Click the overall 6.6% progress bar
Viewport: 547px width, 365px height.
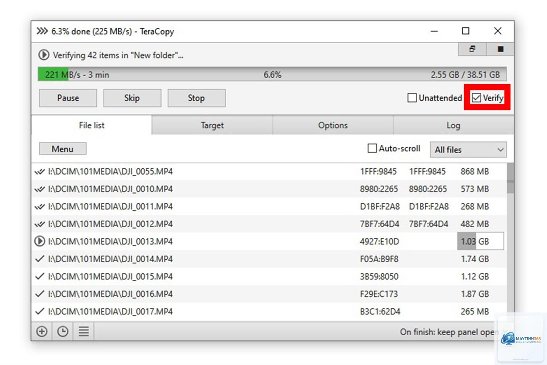(x=272, y=75)
